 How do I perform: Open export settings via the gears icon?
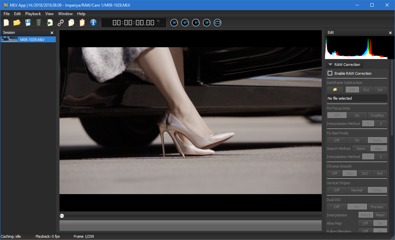[60, 23]
